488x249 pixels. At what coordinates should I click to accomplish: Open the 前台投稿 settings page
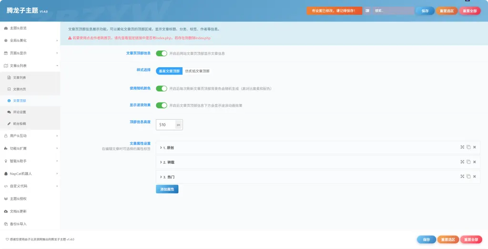30,124
